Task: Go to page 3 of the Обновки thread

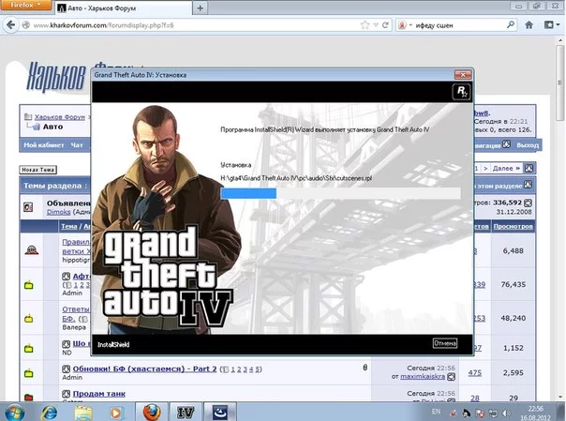Action: pyautogui.click(x=246, y=369)
